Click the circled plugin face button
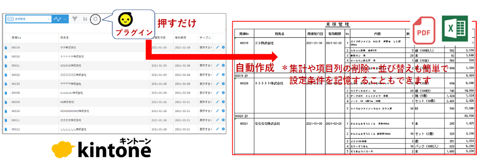Screen dimensions: 480x166 [x=95, y=19]
